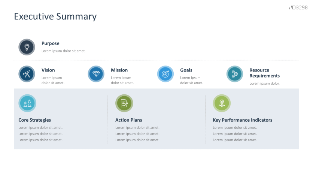
Task: Select the Mission heading text
Action: click(119, 70)
